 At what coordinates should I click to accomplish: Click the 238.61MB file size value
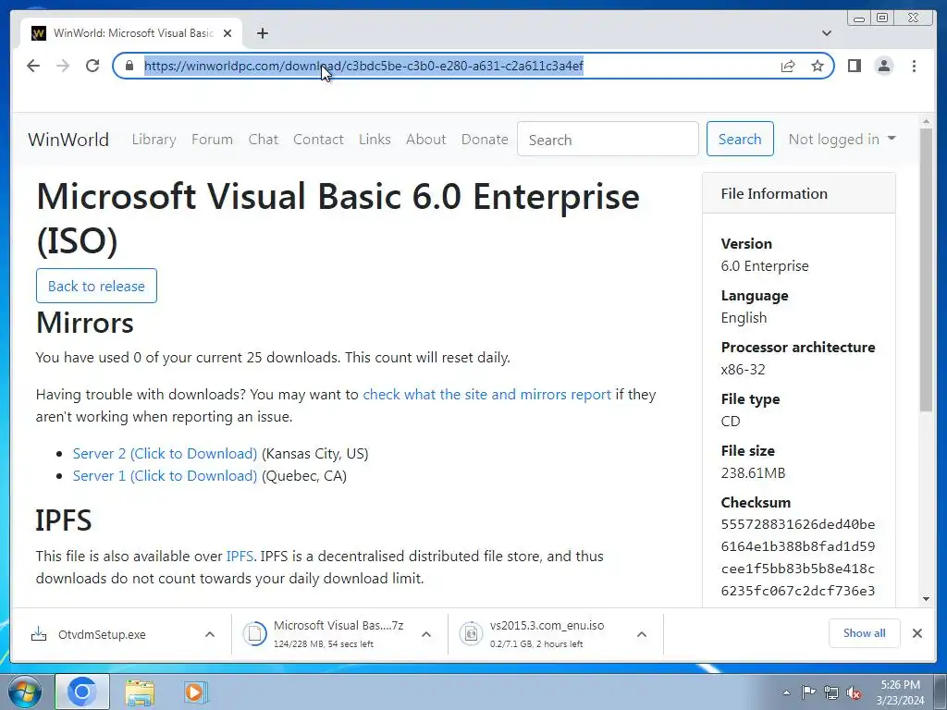tap(753, 472)
